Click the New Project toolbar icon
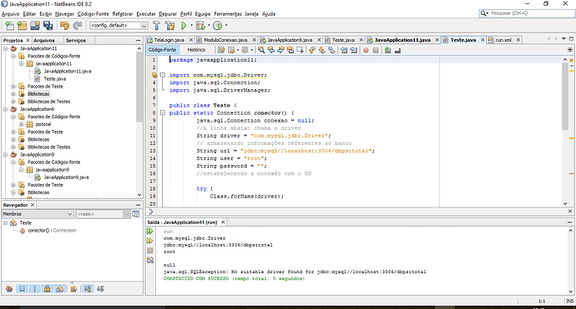The width and height of the screenshot is (576, 309). 22,25
